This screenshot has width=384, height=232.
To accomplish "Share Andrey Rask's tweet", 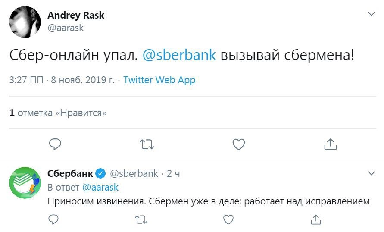I will [331, 144].
